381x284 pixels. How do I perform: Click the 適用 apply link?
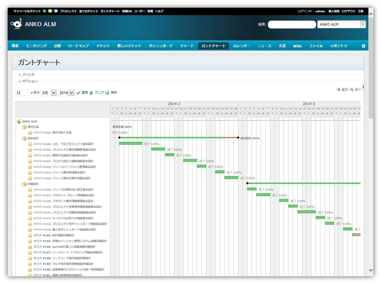(x=85, y=92)
